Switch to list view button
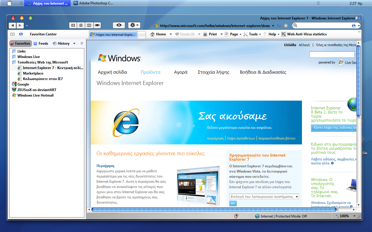372x232 pixels. [x=81, y=25]
